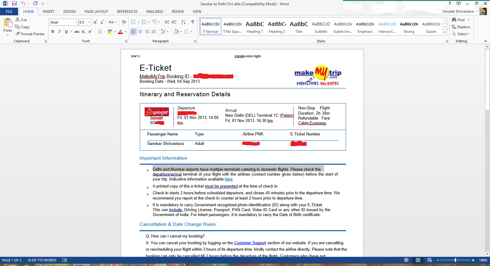Toggle bold formatting

53,32
